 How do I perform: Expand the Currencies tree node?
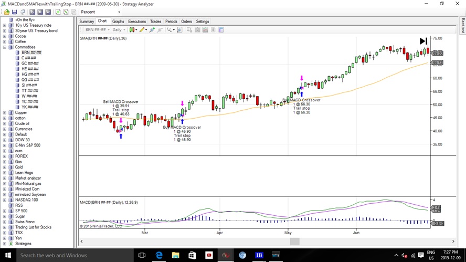[x=4, y=129]
